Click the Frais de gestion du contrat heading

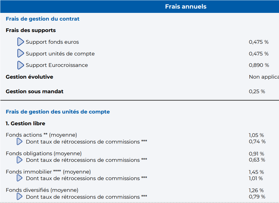click(x=43, y=19)
